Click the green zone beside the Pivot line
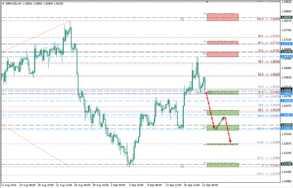Image resolution: width=293 pixels, height=188 pixels. pyautogui.click(x=223, y=92)
